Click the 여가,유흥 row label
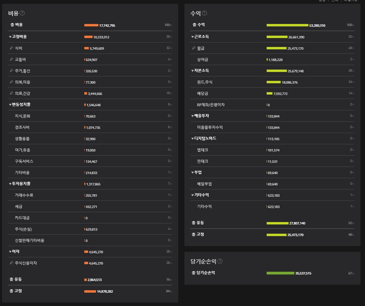The height and width of the screenshot is (306, 365). pyautogui.click(x=23, y=150)
